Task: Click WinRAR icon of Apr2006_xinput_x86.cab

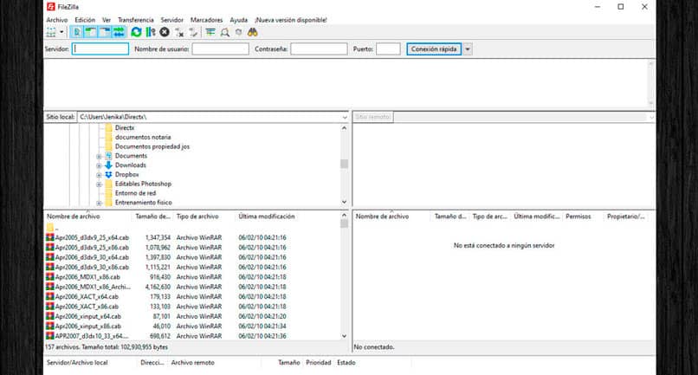Action: pos(50,326)
